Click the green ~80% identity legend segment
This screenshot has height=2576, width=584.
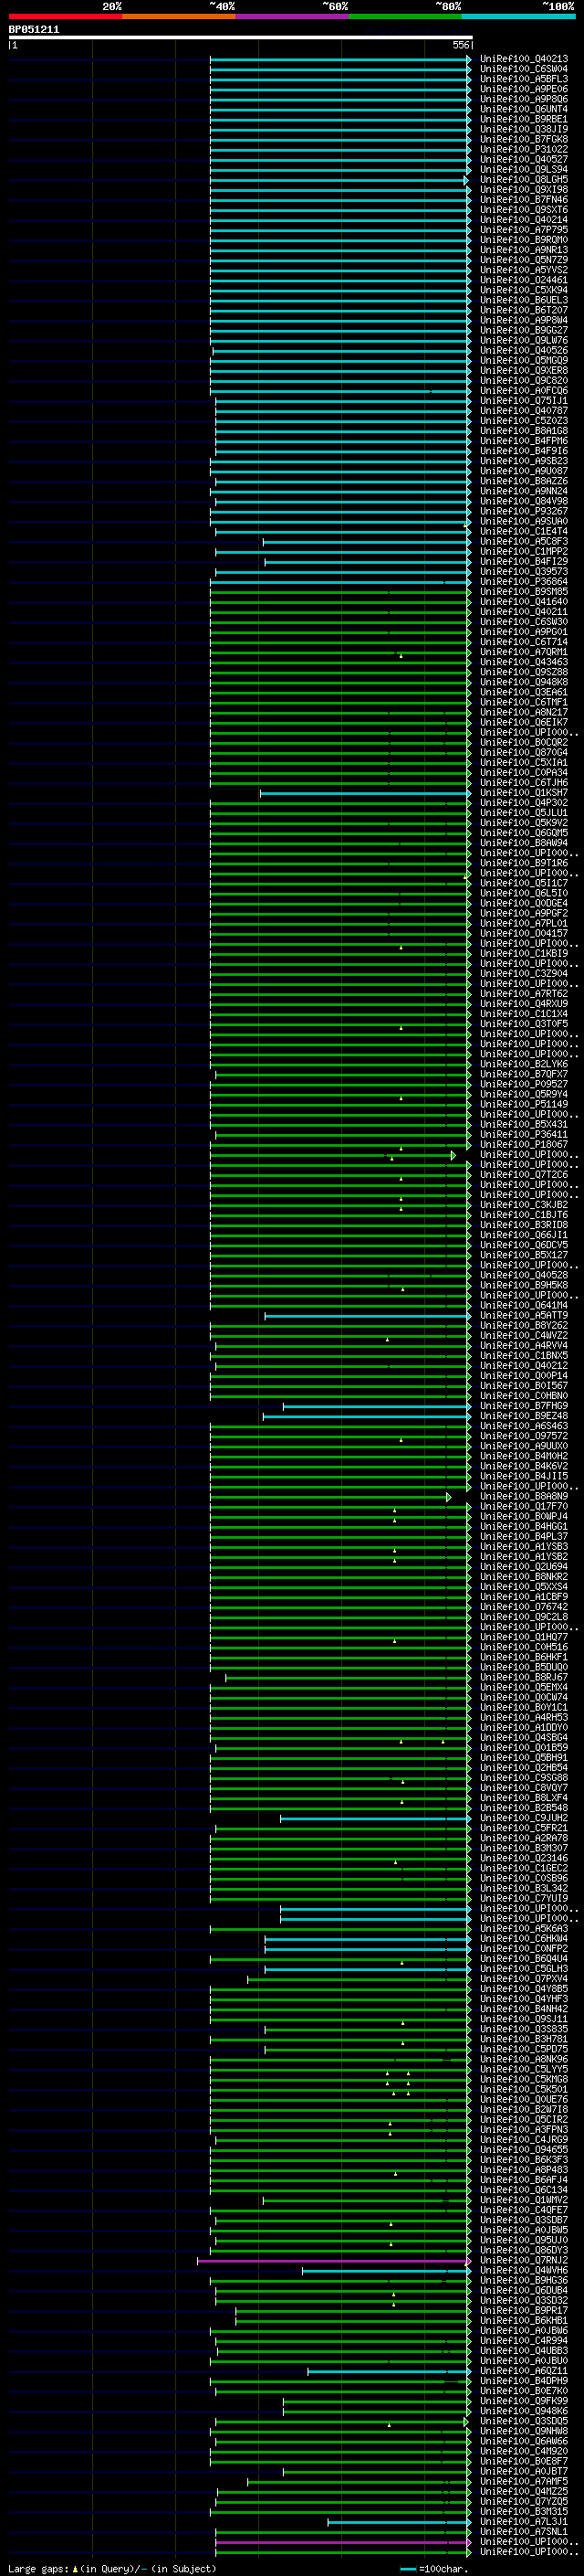pos(405,16)
